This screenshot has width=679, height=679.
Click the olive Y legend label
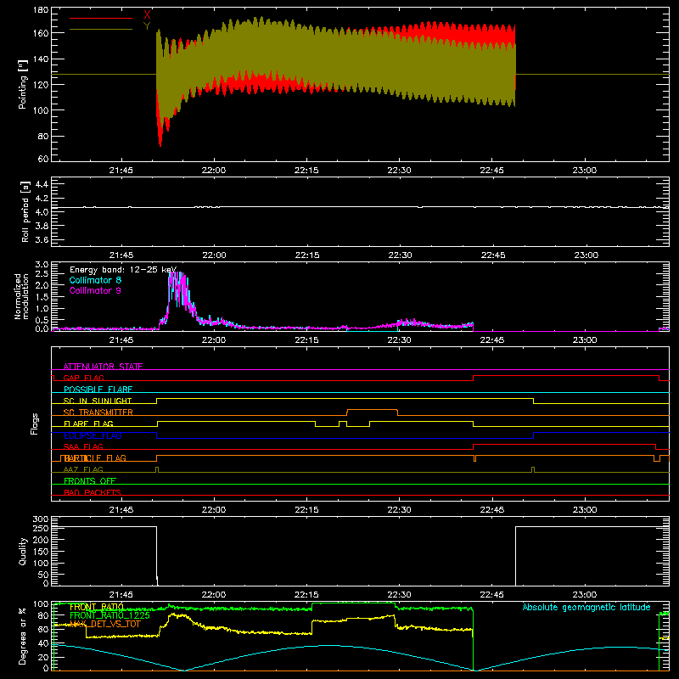tap(147, 26)
